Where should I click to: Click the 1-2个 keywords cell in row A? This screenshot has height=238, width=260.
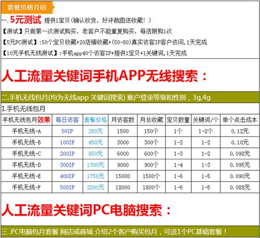pos(206,131)
